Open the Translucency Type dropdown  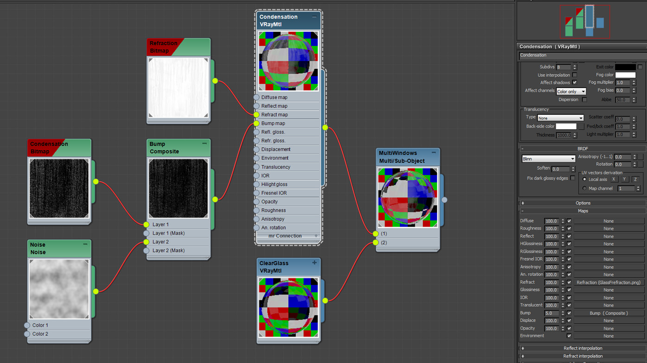point(560,118)
